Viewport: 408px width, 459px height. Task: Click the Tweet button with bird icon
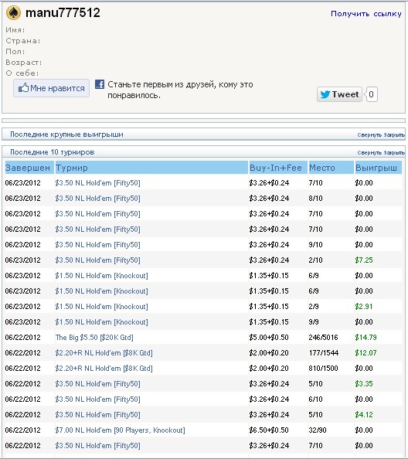pos(339,94)
